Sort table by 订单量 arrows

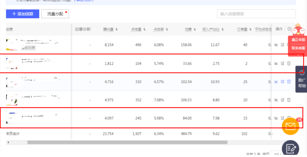click(250, 29)
